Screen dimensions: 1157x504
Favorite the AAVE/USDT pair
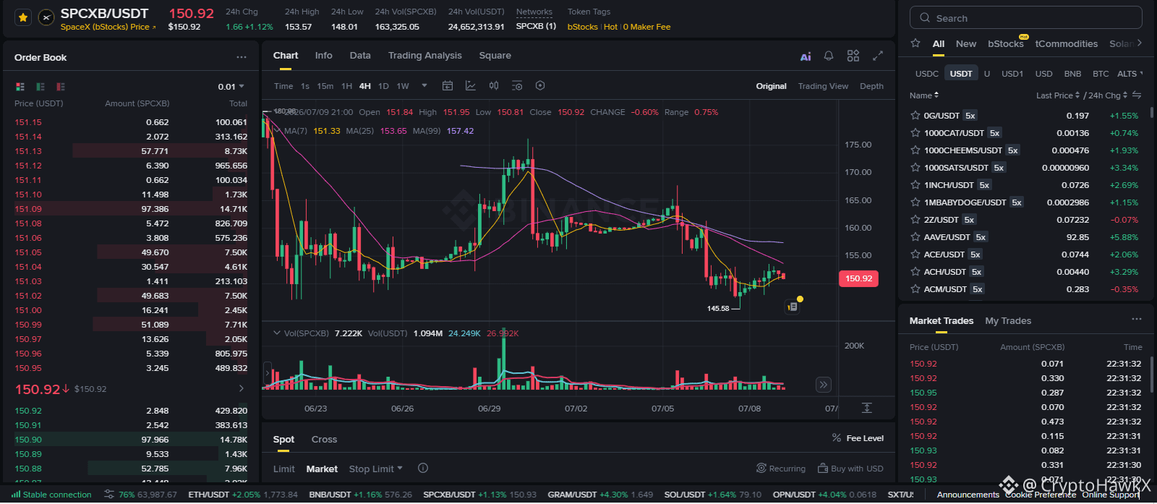point(915,236)
